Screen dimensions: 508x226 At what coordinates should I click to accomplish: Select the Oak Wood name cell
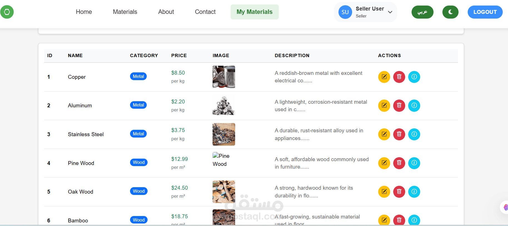click(x=80, y=192)
